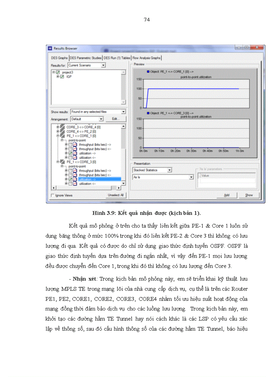Screen dimensions: 274x377
Task: Uncheck the "utilization ->" statistic for PE_1 <-> CORE_1
Action: coord(70,153)
